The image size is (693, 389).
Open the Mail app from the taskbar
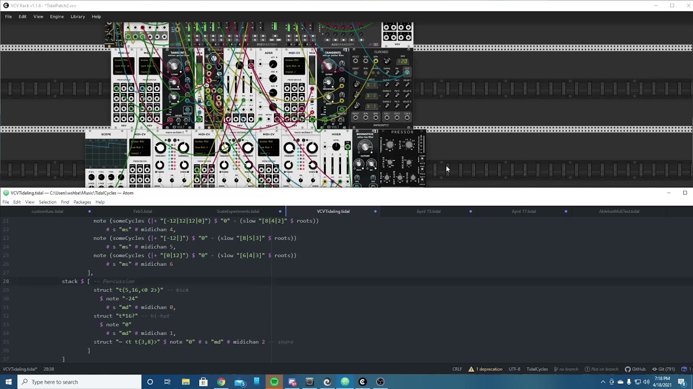pyautogui.click(x=239, y=382)
